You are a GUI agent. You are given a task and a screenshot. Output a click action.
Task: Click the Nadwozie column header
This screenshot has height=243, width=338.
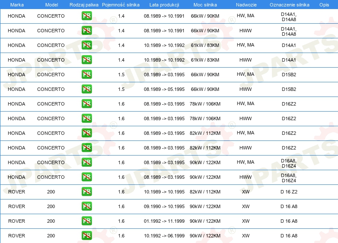tap(246, 5)
